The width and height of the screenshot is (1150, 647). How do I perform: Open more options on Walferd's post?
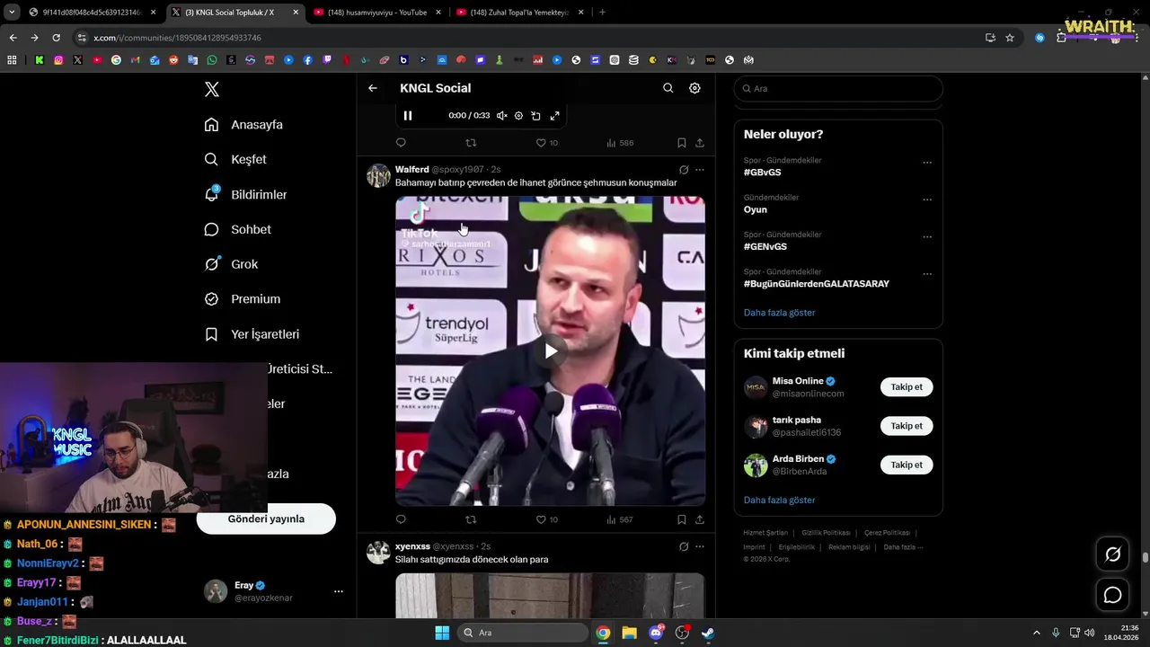click(700, 169)
